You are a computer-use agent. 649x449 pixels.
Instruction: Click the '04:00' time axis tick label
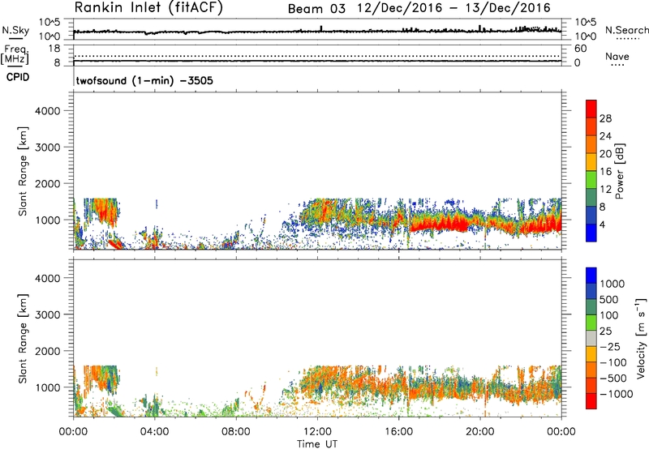click(154, 432)
